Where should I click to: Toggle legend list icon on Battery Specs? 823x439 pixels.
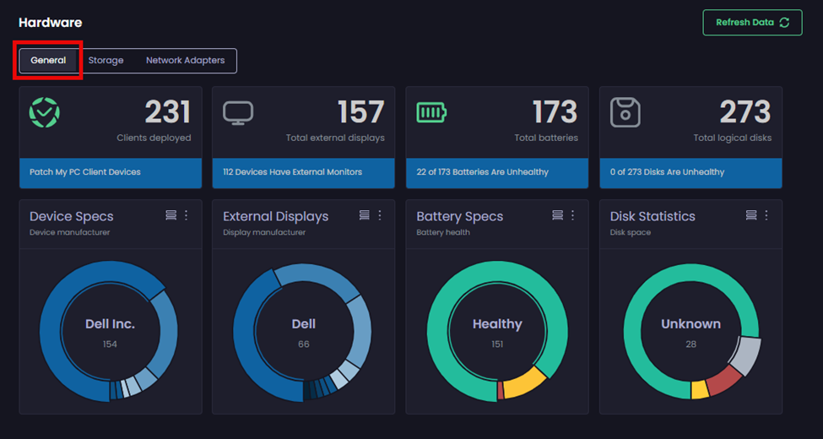pos(557,215)
